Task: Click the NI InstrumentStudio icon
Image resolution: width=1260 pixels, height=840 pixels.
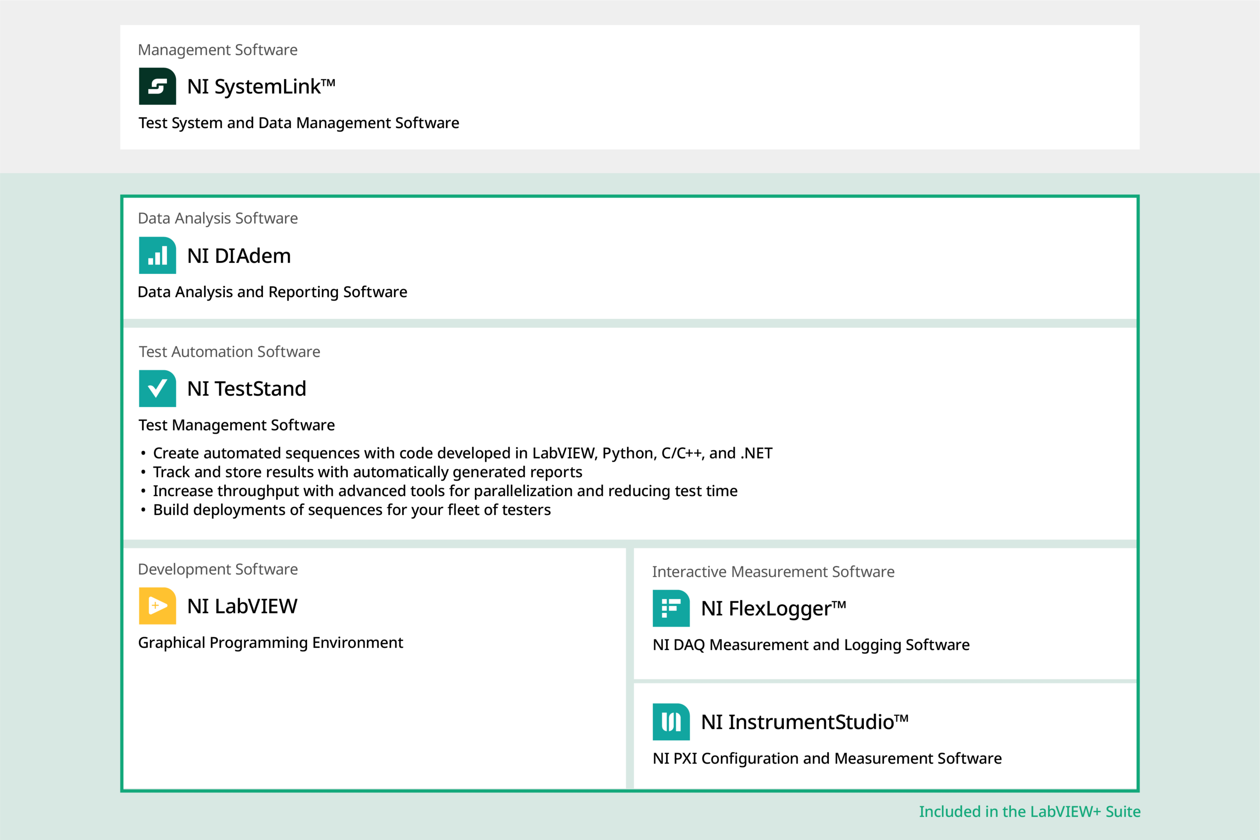Action: 671,722
